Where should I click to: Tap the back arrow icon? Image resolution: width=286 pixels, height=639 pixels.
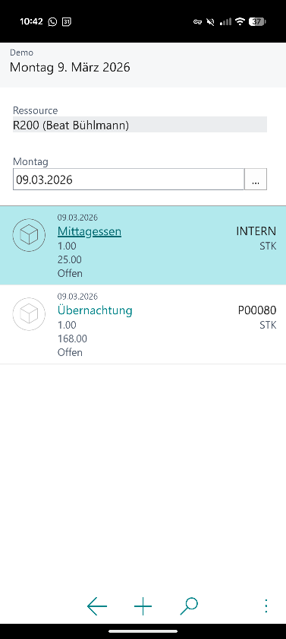click(x=96, y=606)
